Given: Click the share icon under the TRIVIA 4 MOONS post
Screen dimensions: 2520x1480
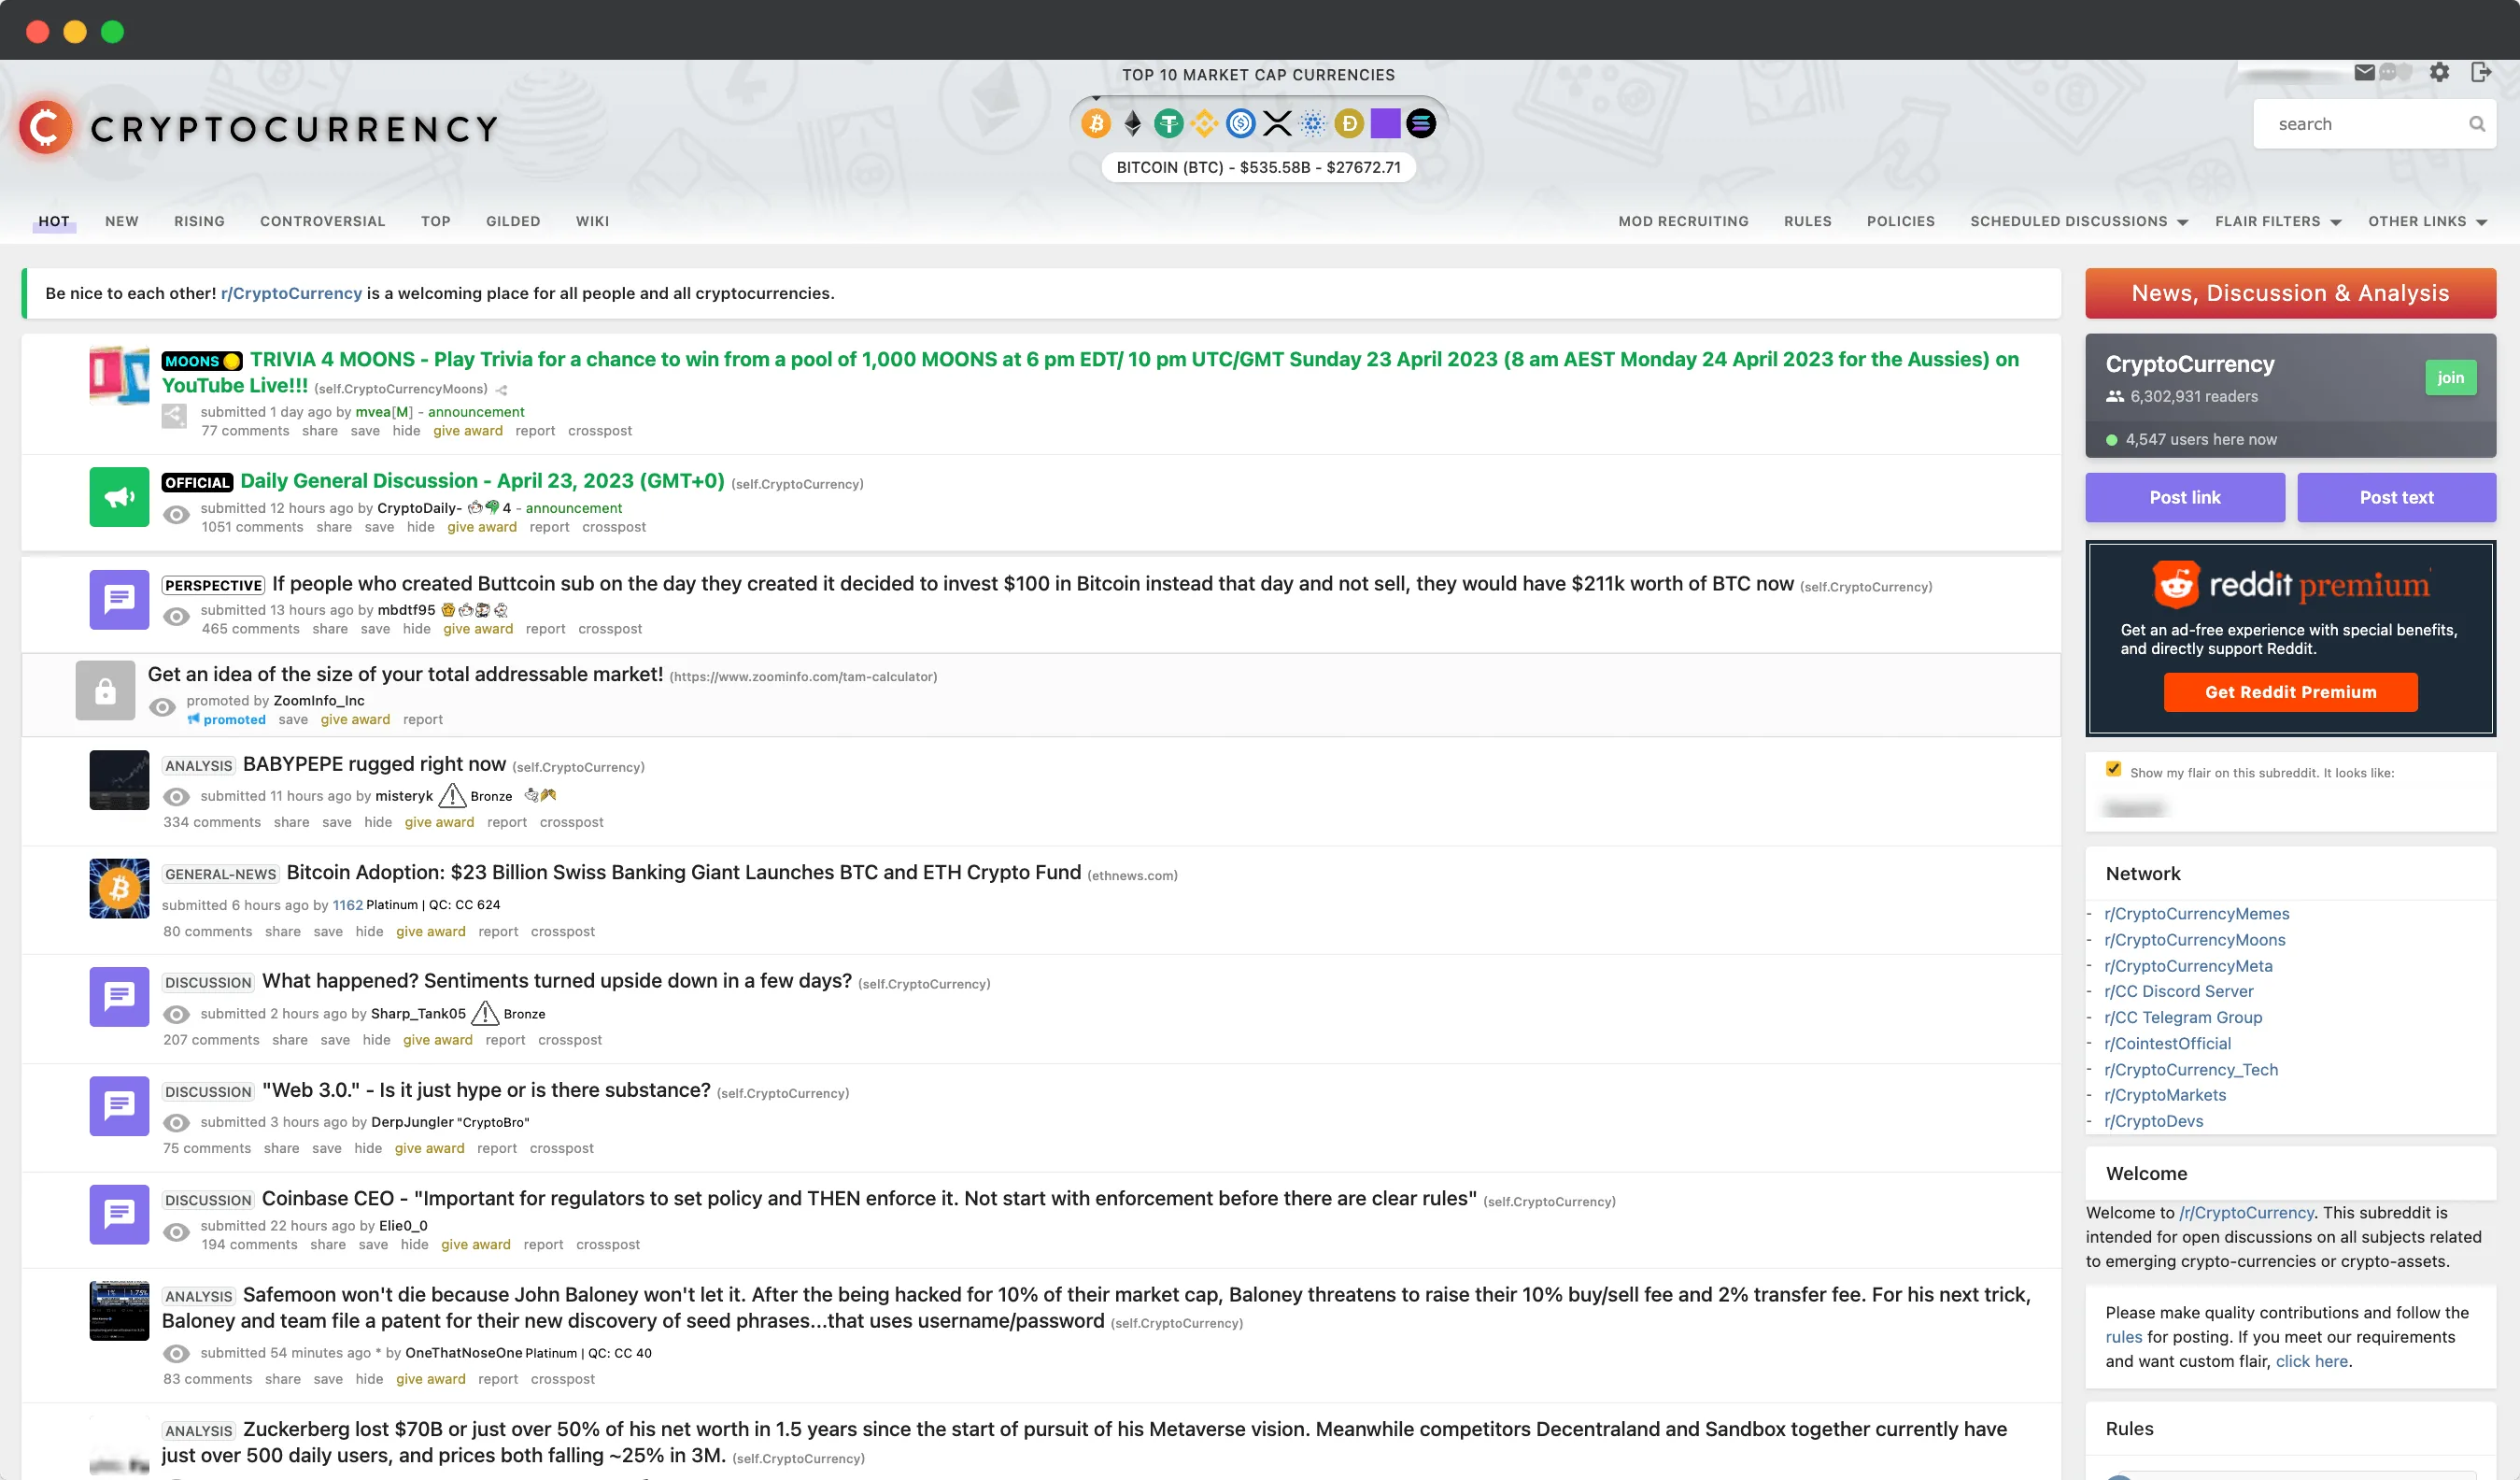Looking at the screenshot, I should coord(173,417).
